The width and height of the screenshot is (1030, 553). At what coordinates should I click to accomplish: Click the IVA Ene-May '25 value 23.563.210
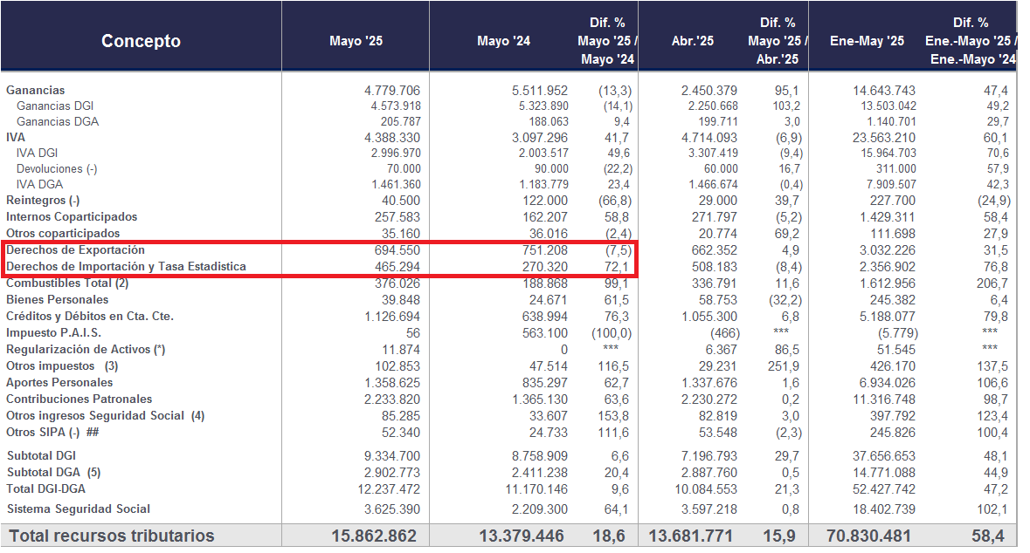pos(884,138)
